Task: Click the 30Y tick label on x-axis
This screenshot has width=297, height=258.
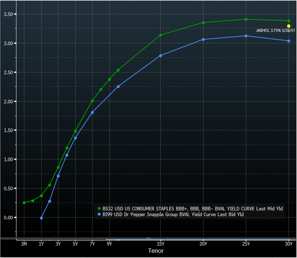Action: tap(289, 244)
